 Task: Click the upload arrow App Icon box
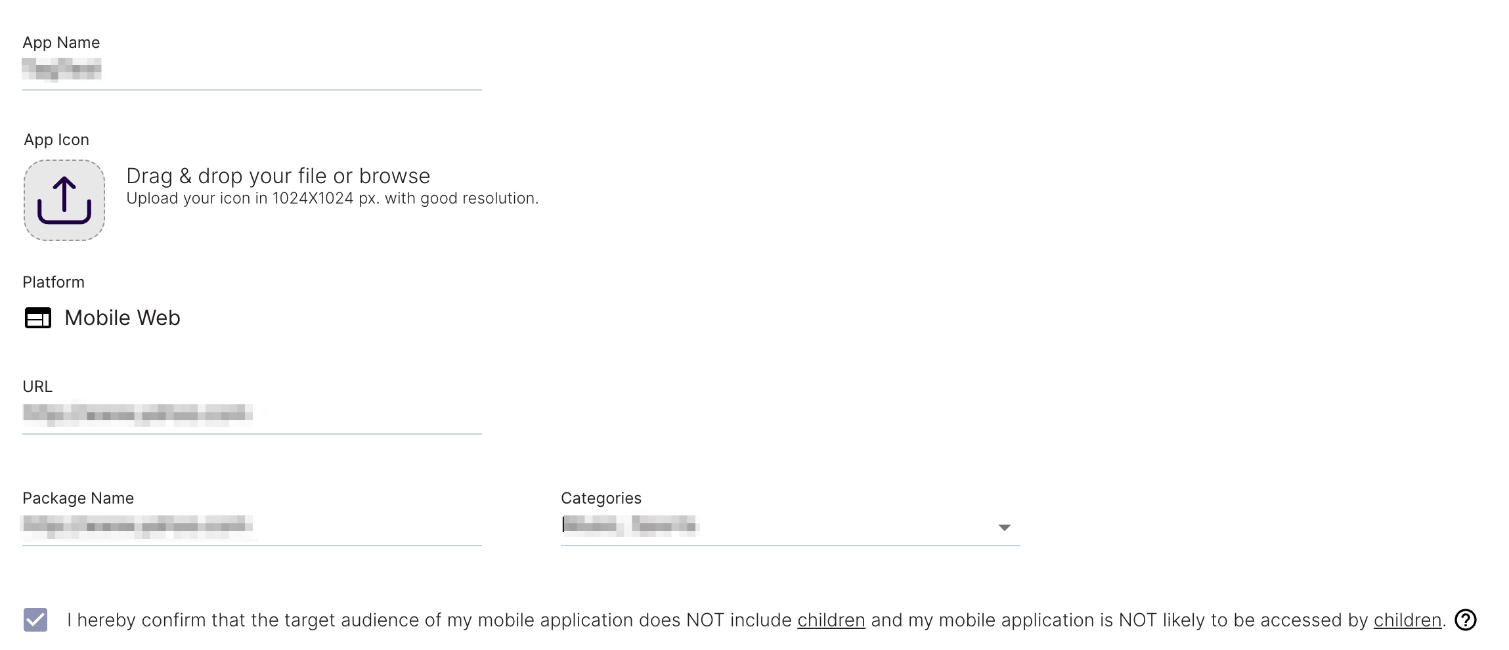[x=64, y=200]
